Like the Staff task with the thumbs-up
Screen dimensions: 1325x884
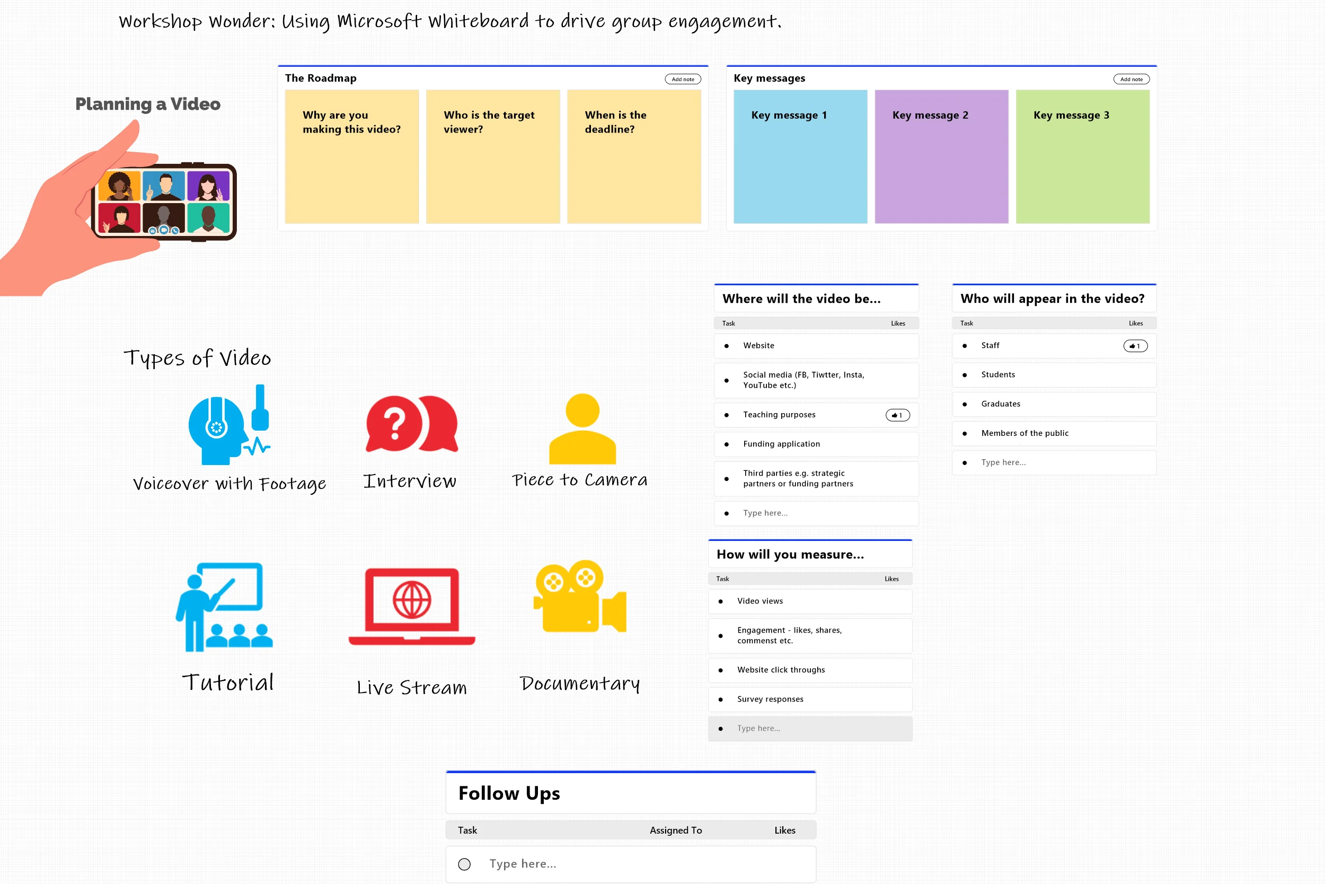[1135, 346]
